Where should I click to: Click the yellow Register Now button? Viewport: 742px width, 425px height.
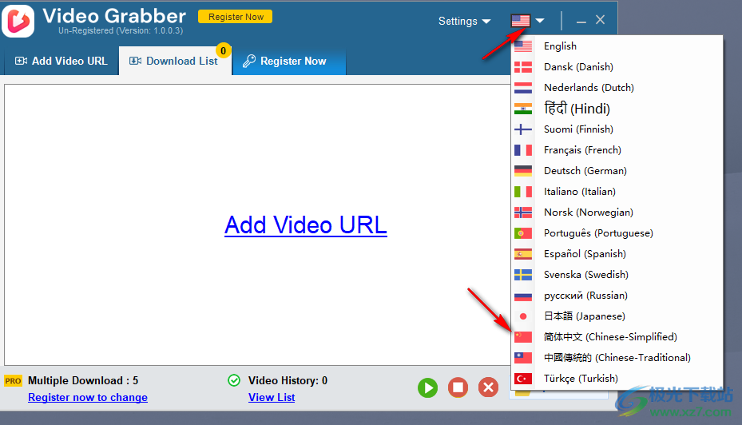click(x=235, y=17)
